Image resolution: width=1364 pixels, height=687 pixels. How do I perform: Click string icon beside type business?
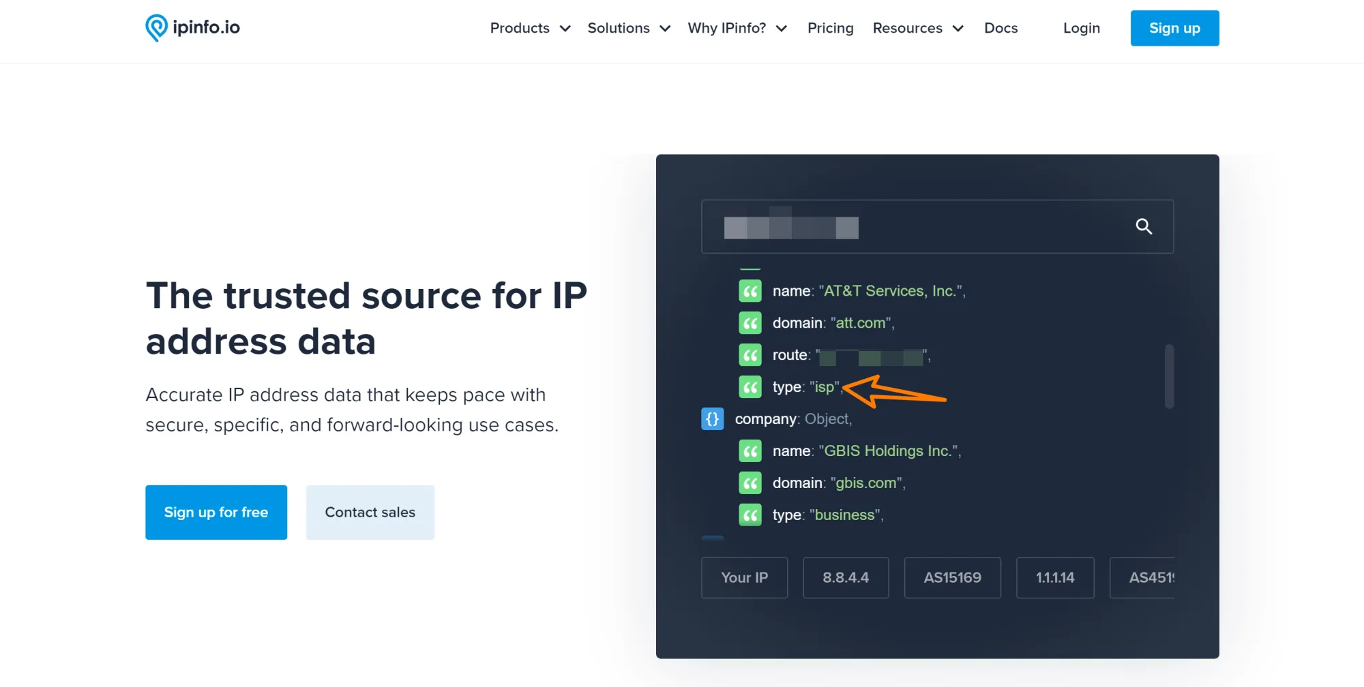[x=750, y=515]
